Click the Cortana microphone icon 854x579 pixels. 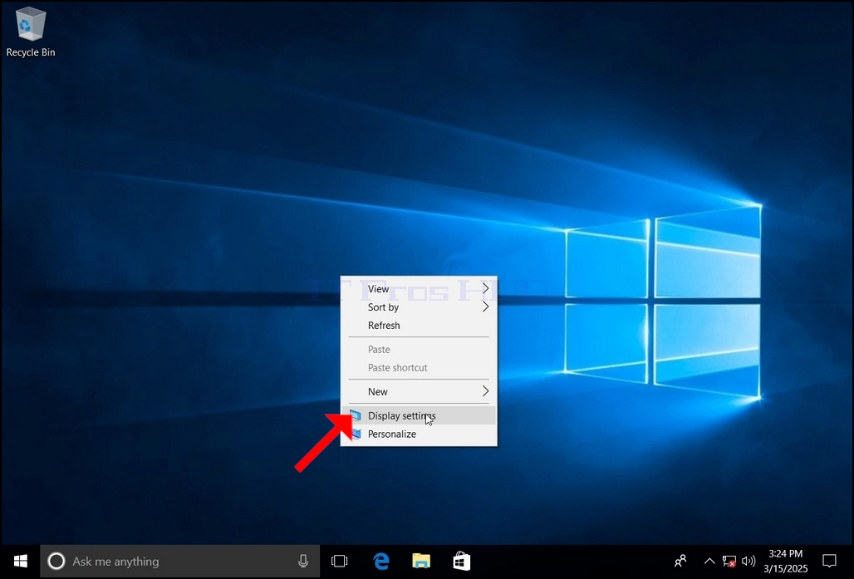coord(303,561)
